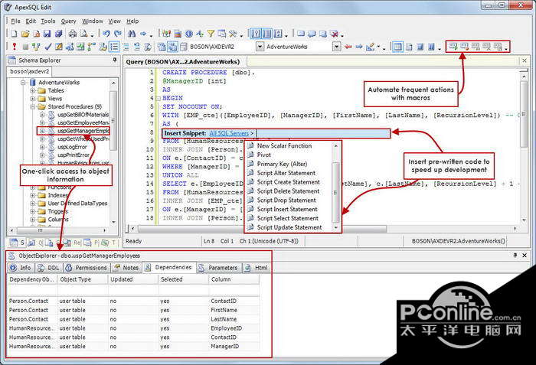The height and width of the screenshot is (365, 536).
Task: Select Script Select Statement snippet
Action: 289,218
